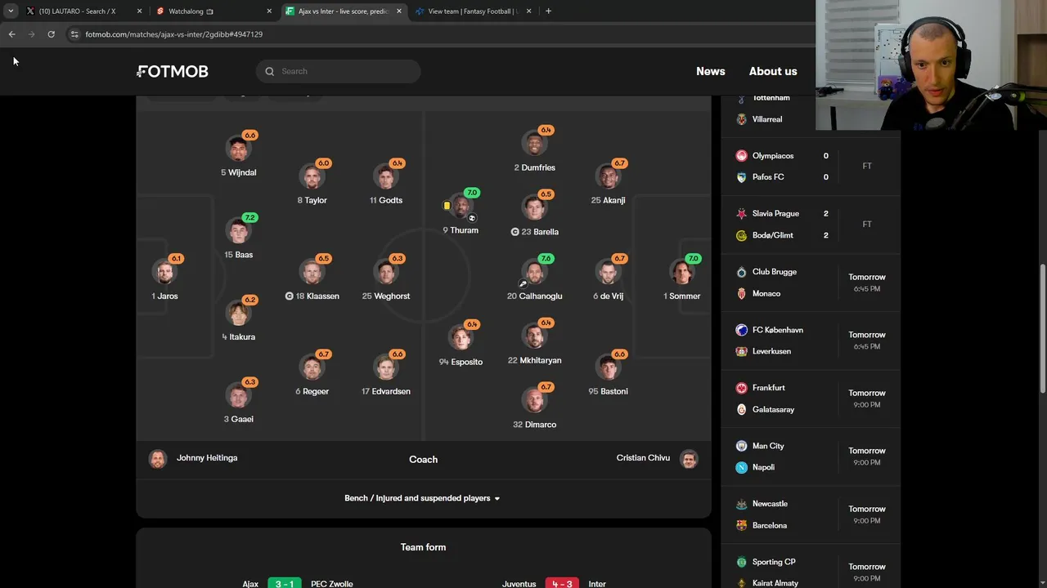Open Jaros goalkeeper player avatar

[164, 273]
